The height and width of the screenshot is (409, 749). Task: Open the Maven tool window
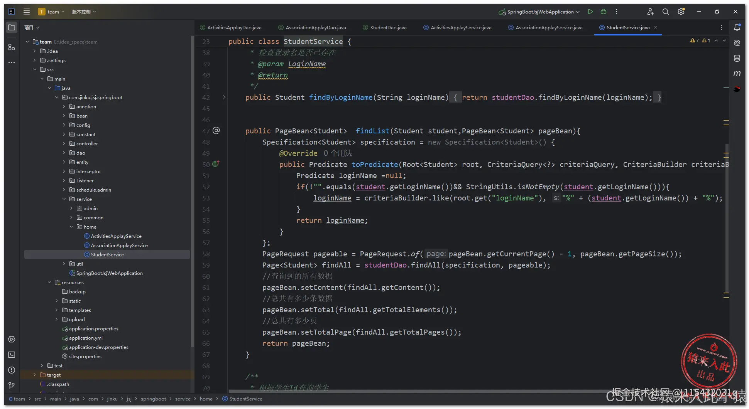(737, 73)
